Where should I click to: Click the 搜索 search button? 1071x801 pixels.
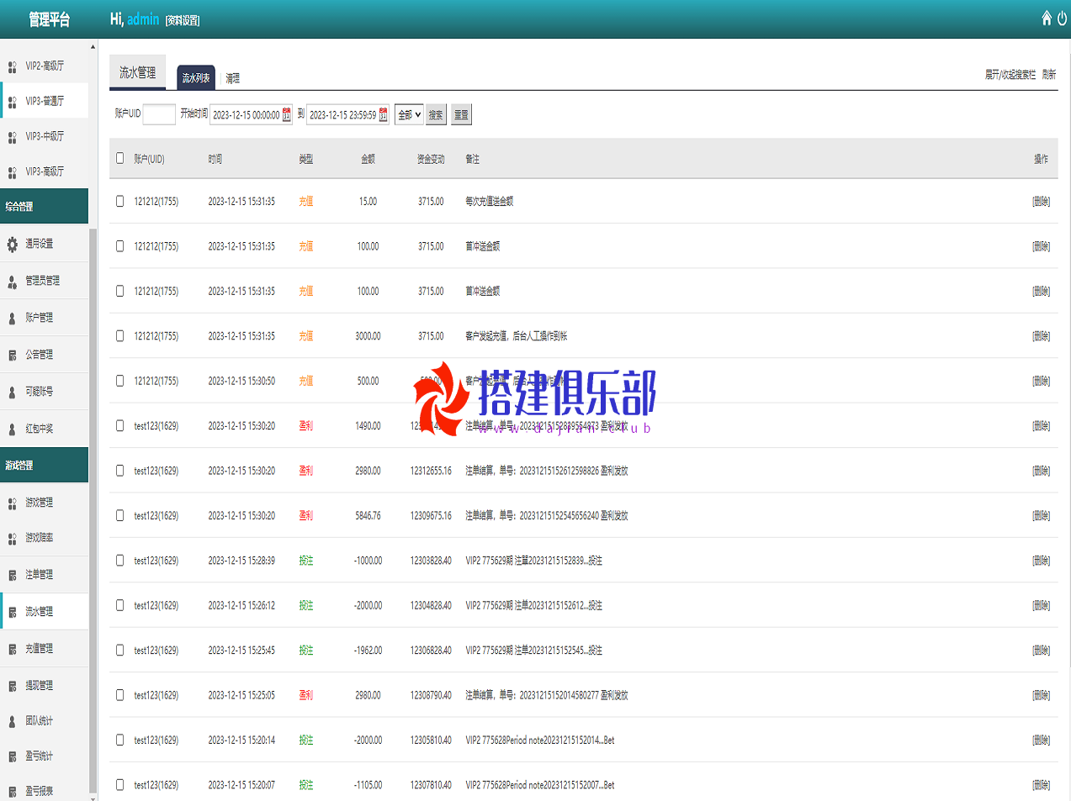pos(436,115)
